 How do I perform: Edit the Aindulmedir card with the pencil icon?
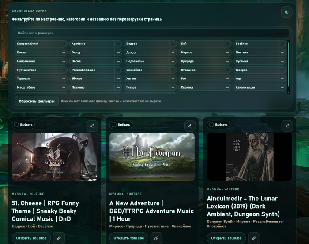coord(287,126)
